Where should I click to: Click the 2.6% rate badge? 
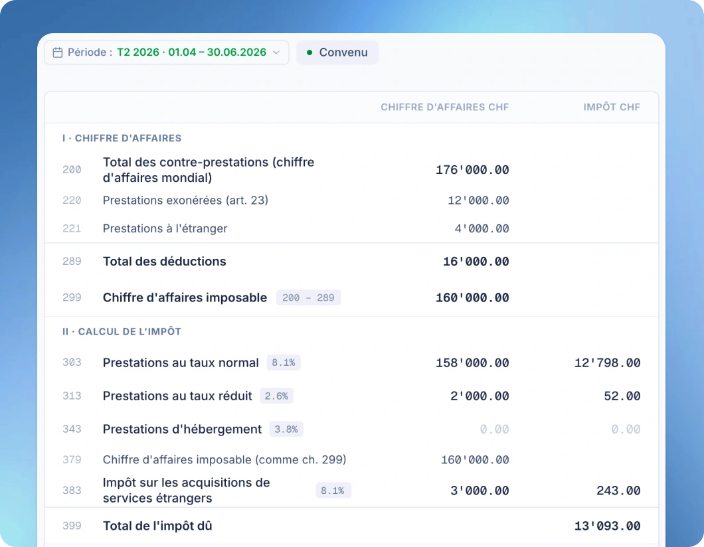[x=276, y=396]
